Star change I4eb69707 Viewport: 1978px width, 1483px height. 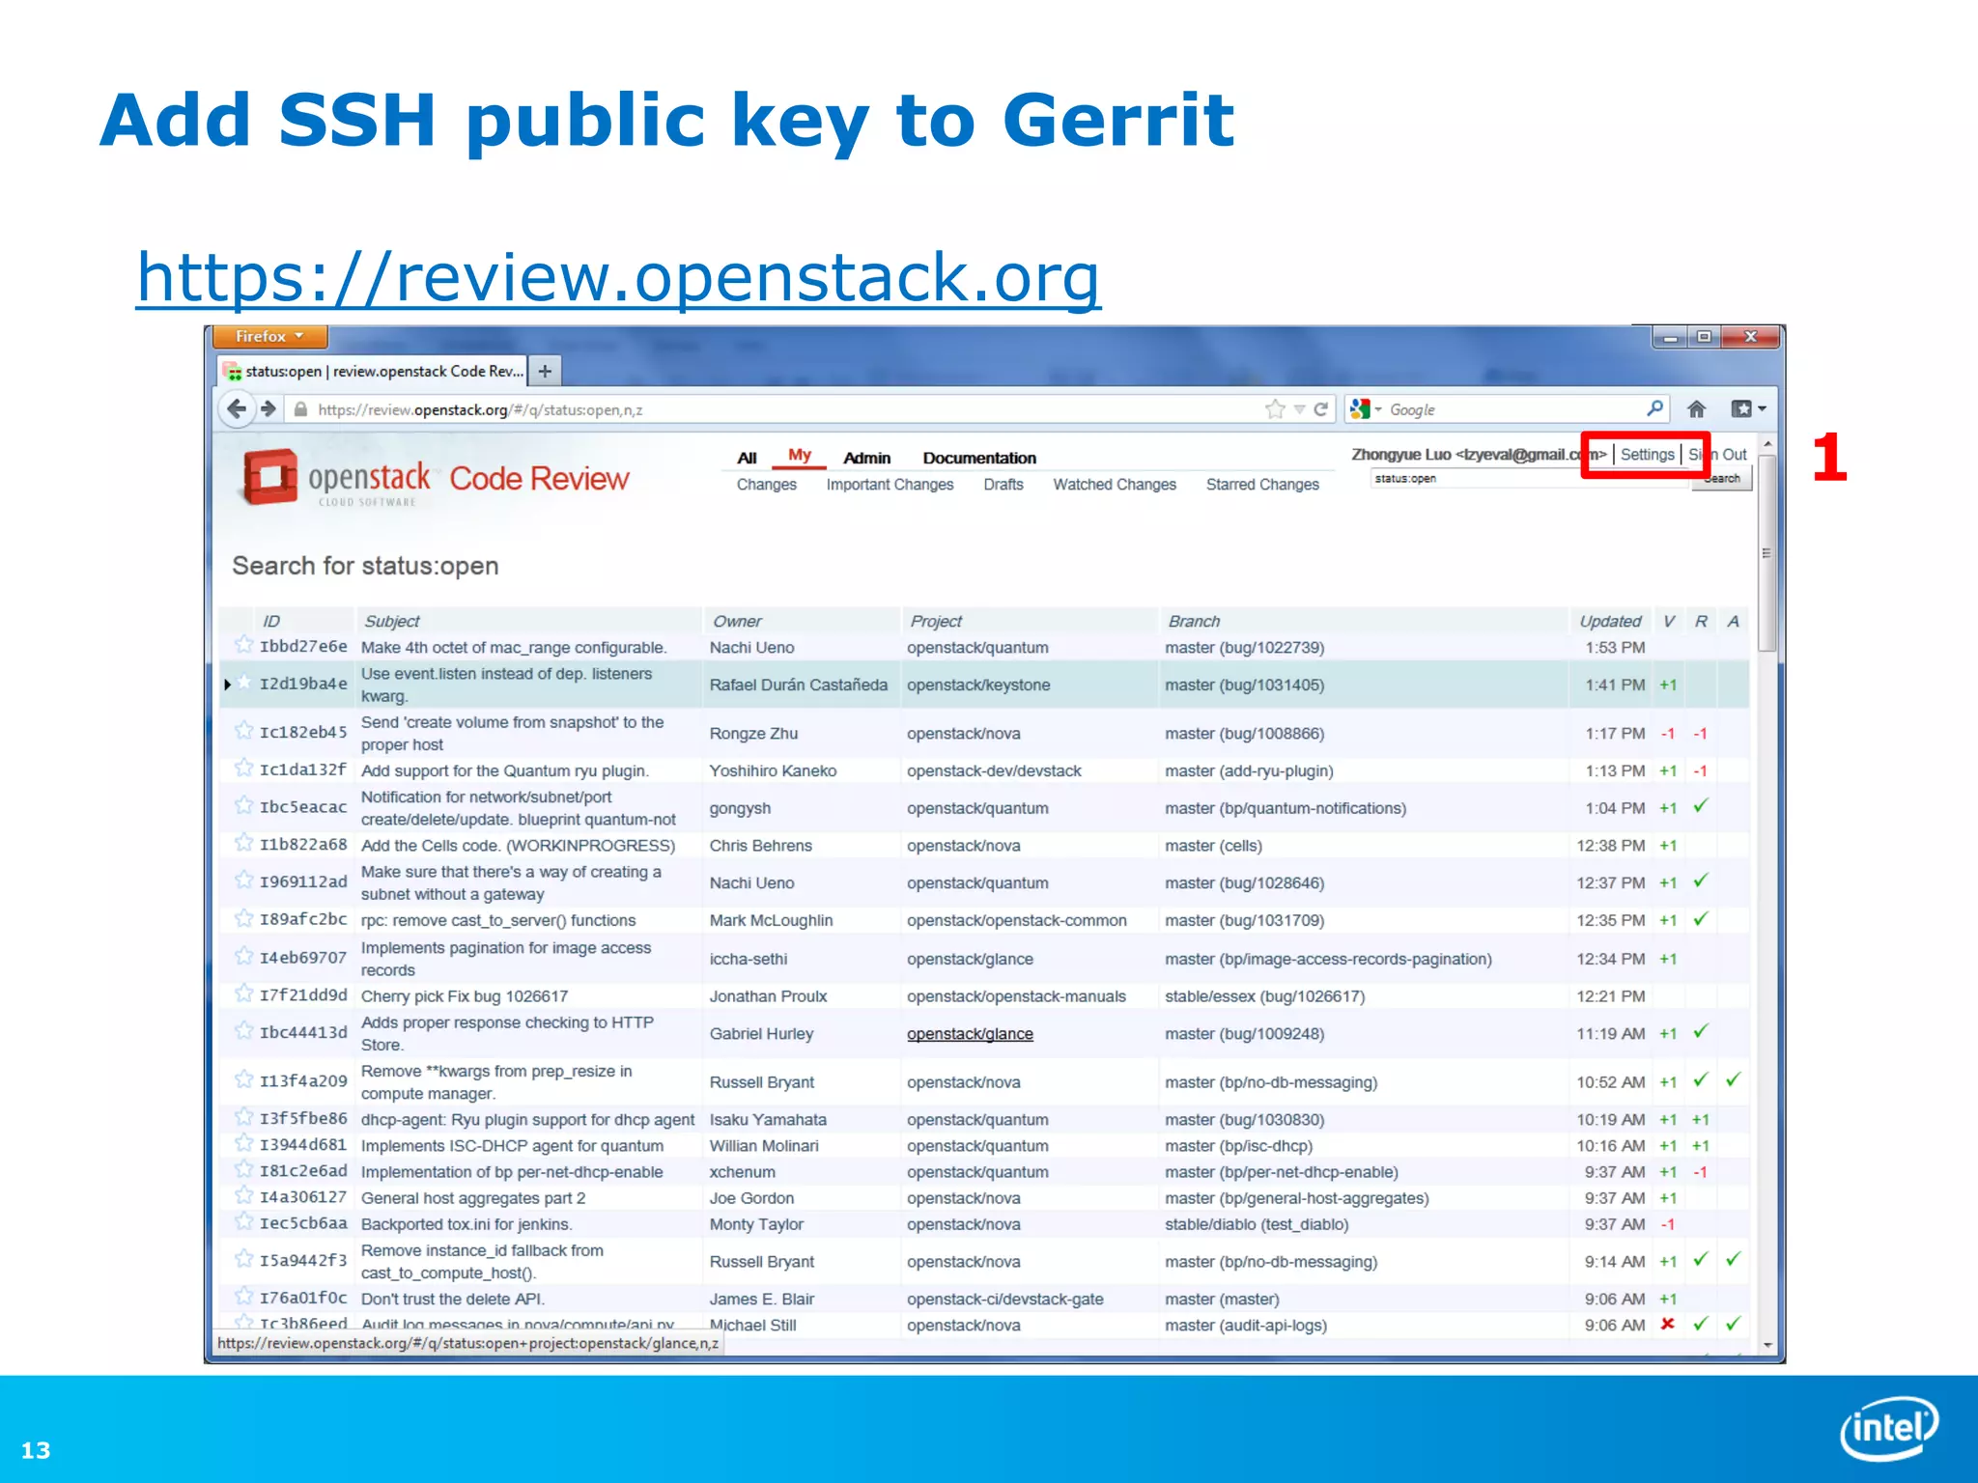(244, 956)
